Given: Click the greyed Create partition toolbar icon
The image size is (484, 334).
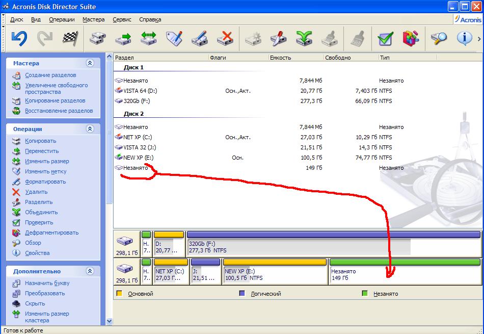Looking at the screenshot, I should pos(253,38).
